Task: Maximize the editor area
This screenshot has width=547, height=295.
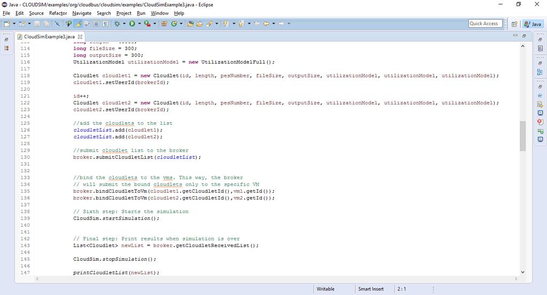Action: click(524, 36)
